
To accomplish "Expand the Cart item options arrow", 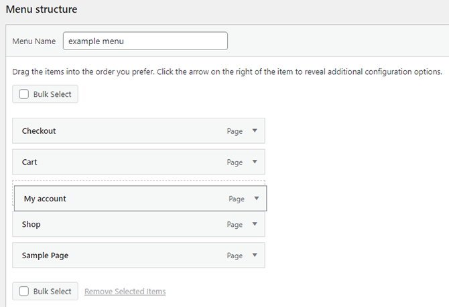I will pyautogui.click(x=255, y=162).
